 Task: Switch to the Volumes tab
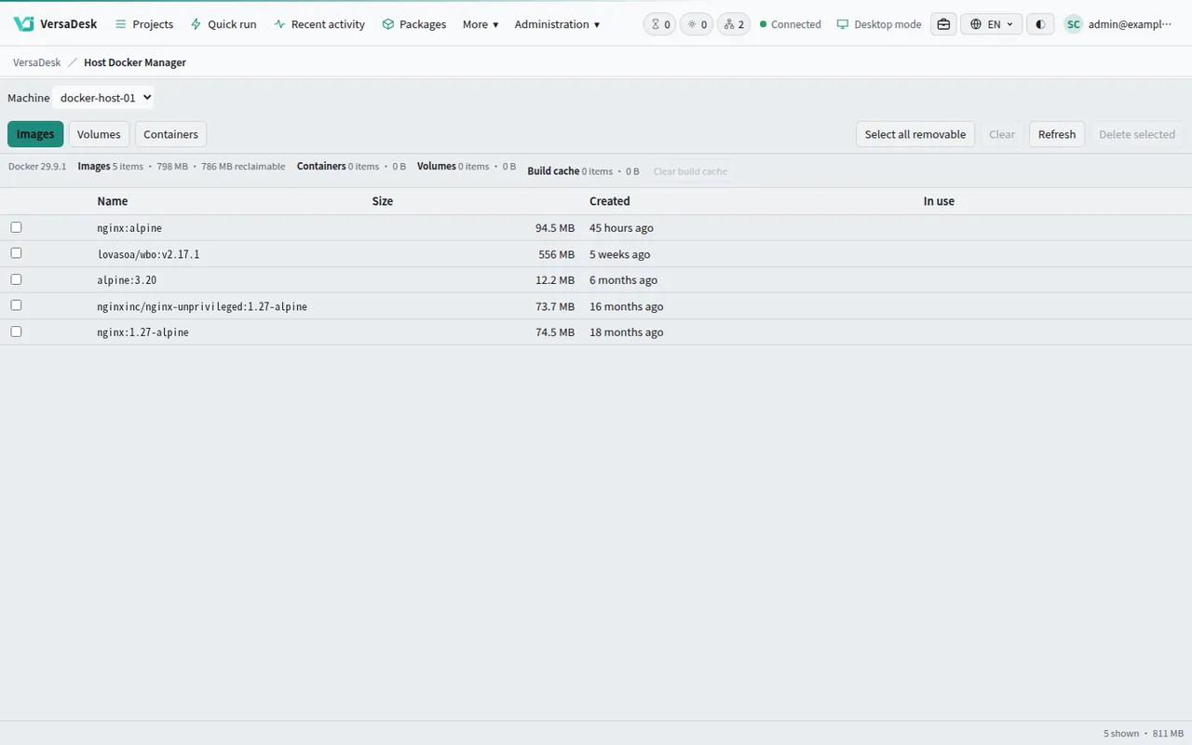(x=99, y=134)
